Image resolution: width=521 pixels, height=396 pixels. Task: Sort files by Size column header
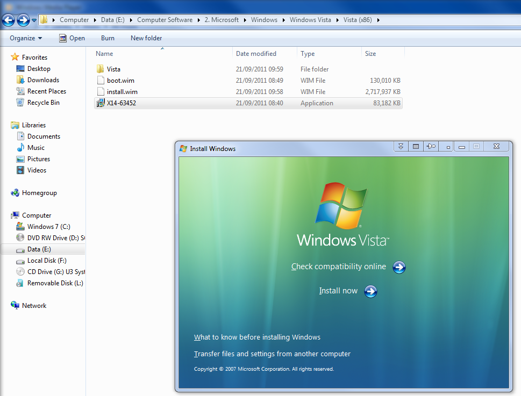[x=370, y=54]
